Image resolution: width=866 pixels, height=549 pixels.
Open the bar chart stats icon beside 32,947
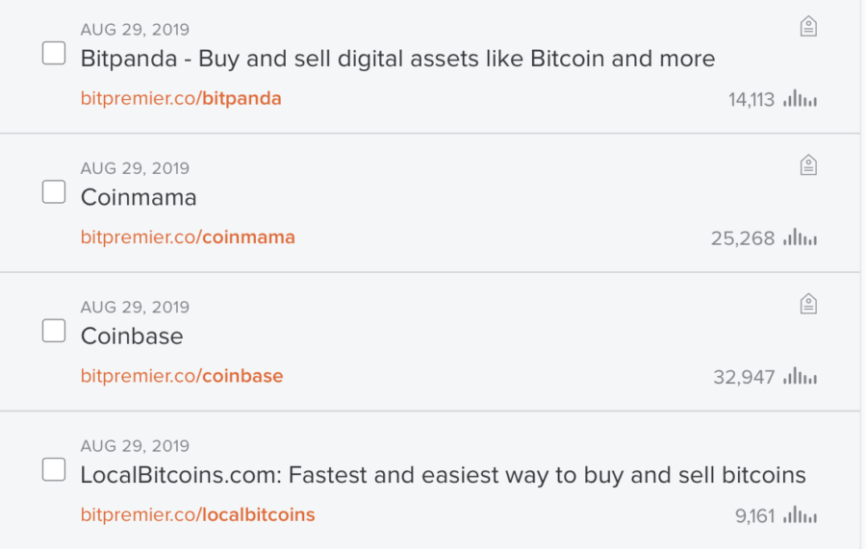(800, 376)
